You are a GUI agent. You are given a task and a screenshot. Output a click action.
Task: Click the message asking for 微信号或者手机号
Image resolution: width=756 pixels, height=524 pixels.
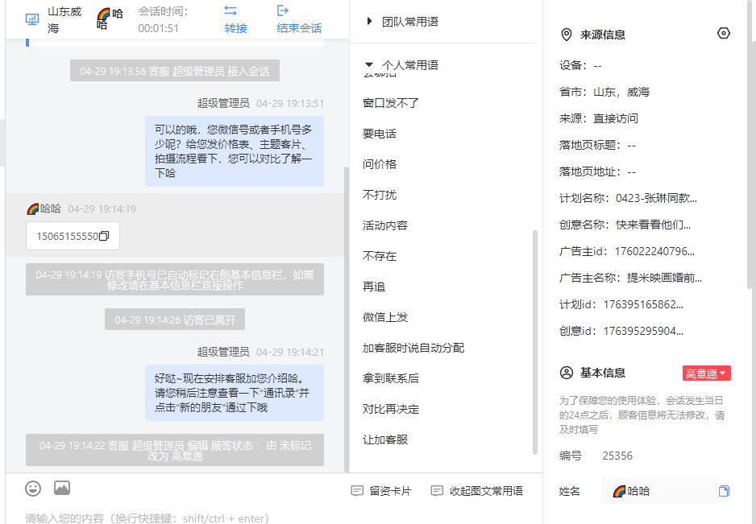point(235,151)
